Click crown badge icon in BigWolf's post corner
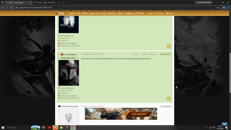This screenshot has width=231, height=130. click(169, 98)
